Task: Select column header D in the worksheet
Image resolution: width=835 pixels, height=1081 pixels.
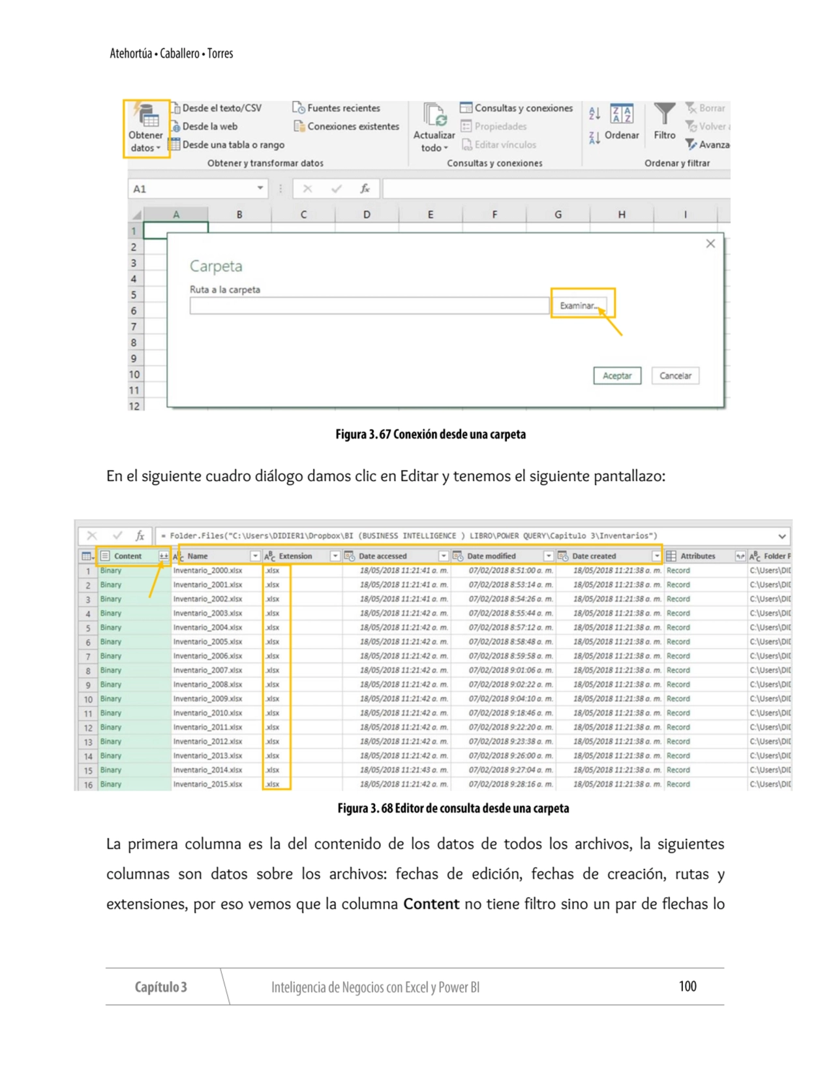Action: (x=367, y=214)
